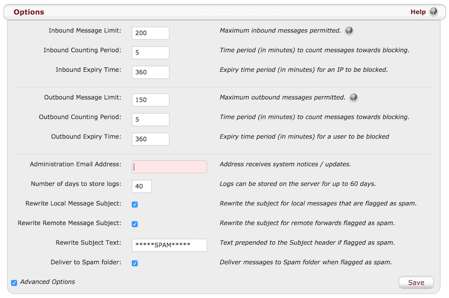
Task: Click the Options panel title
Action: [x=29, y=12]
